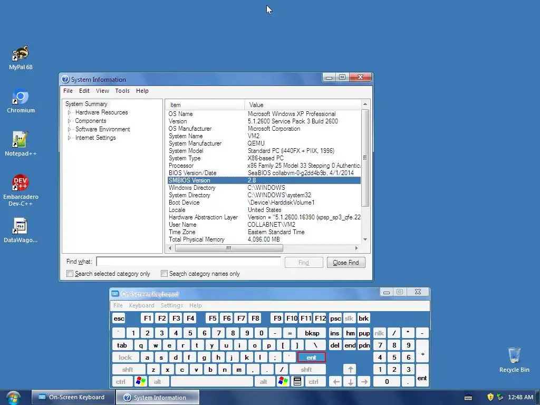540x405 pixels.
Task: Click the left Windows logo key
Action: click(141, 382)
